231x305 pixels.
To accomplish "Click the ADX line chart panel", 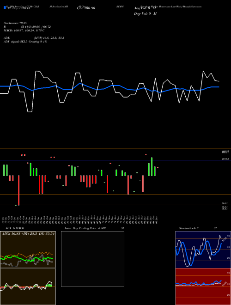I will (x=28, y=250).
